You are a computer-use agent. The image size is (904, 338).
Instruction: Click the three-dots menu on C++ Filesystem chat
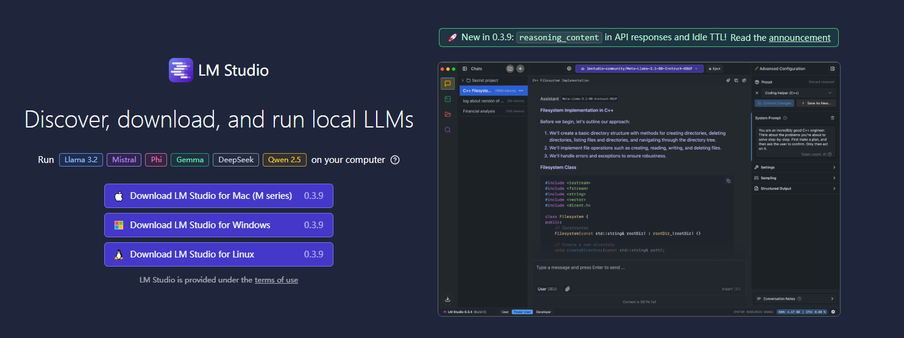(521, 90)
